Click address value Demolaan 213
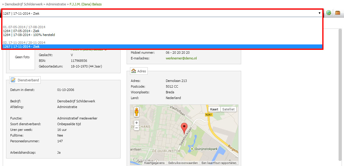The width and height of the screenshot is (344, 166). (x=176, y=81)
